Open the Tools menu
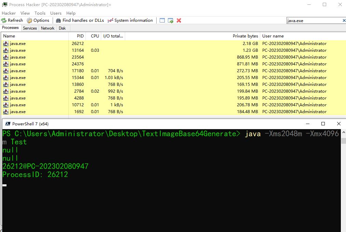Image resolution: width=346 pixels, height=232 pixels. tap(40, 13)
